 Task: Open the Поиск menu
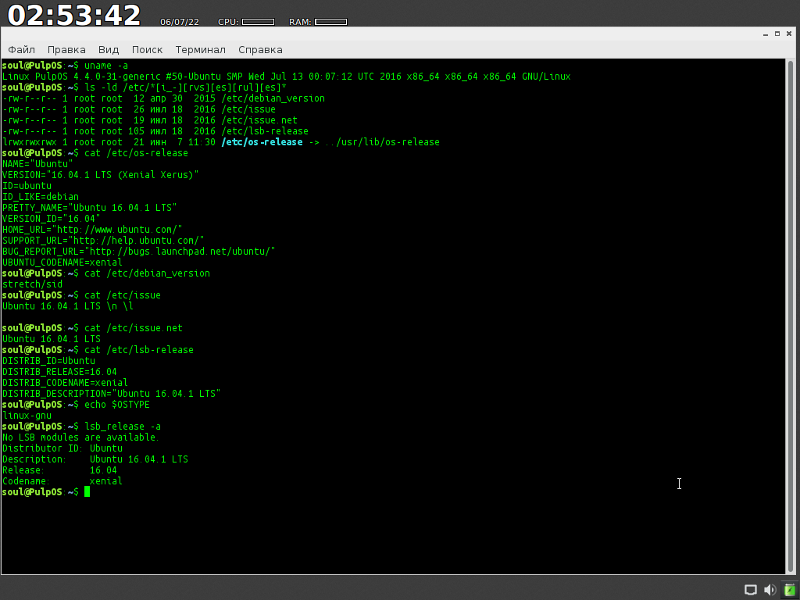147,49
